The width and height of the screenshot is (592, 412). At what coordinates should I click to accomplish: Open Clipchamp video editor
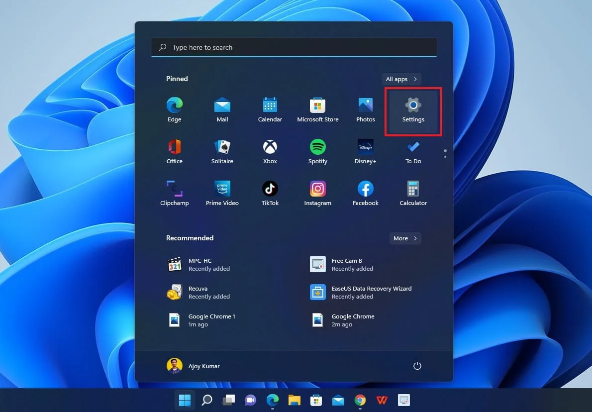(x=174, y=194)
